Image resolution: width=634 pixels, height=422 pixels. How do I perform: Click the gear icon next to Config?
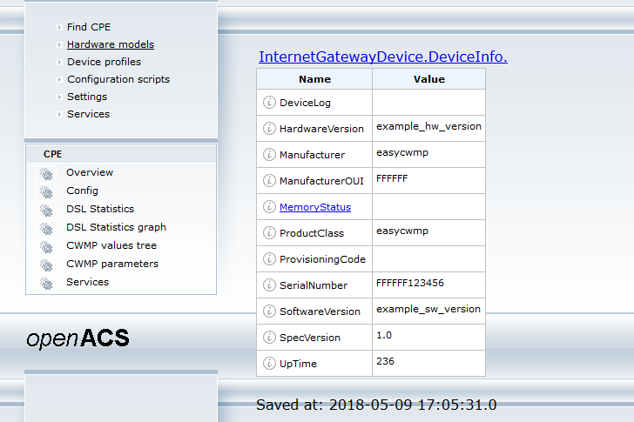(x=46, y=192)
